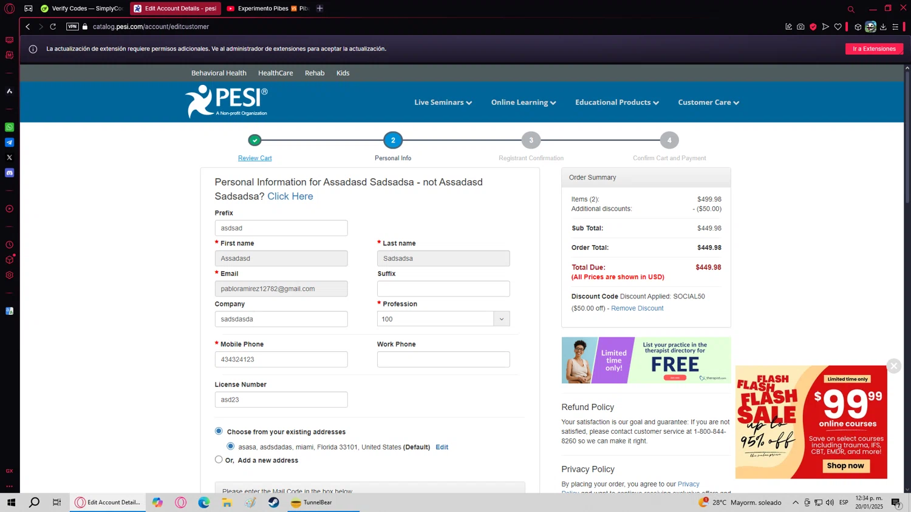Open WhatsApp in the Opera sidebar

pos(9,127)
